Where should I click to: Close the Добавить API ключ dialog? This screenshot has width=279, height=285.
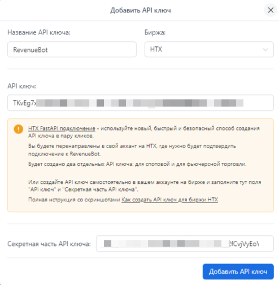(x=271, y=10)
